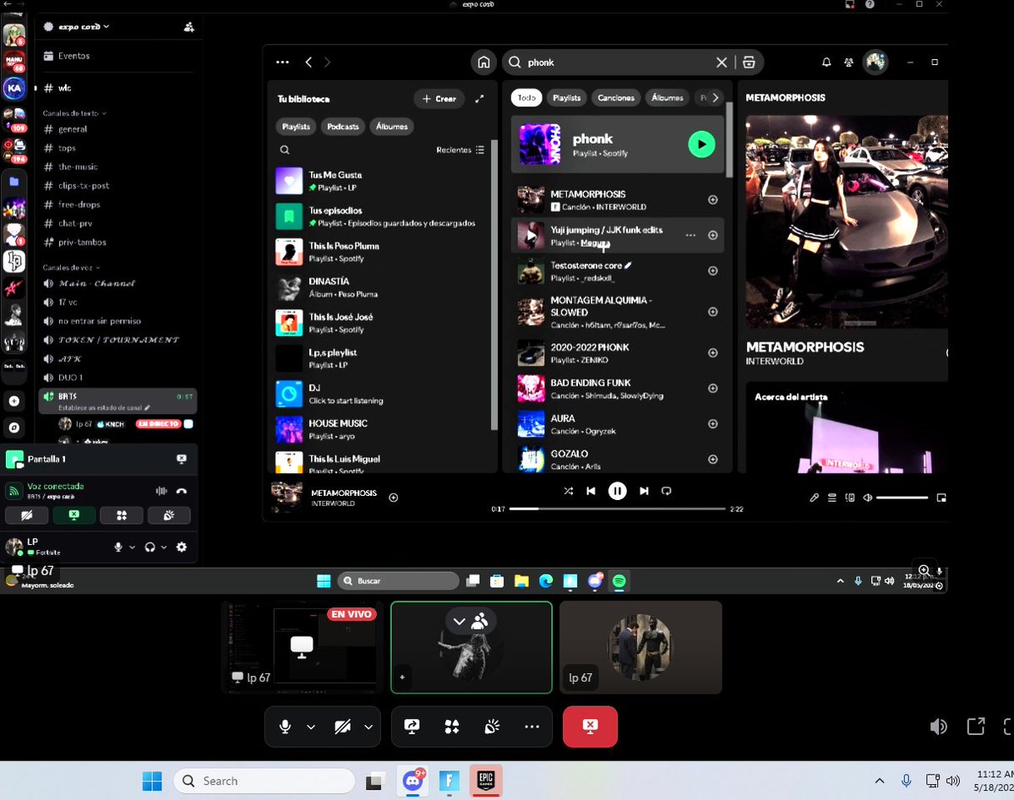Pause the playing METAMORPHOSIS track
Screen dimensions: 1014x800
(x=618, y=491)
